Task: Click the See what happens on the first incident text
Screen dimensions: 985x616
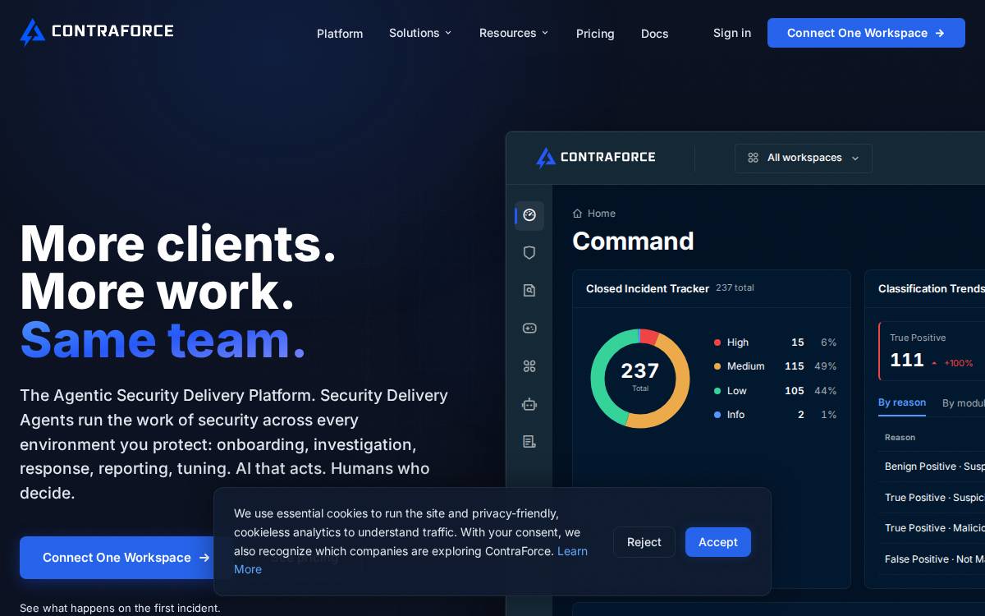Action: (120, 608)
